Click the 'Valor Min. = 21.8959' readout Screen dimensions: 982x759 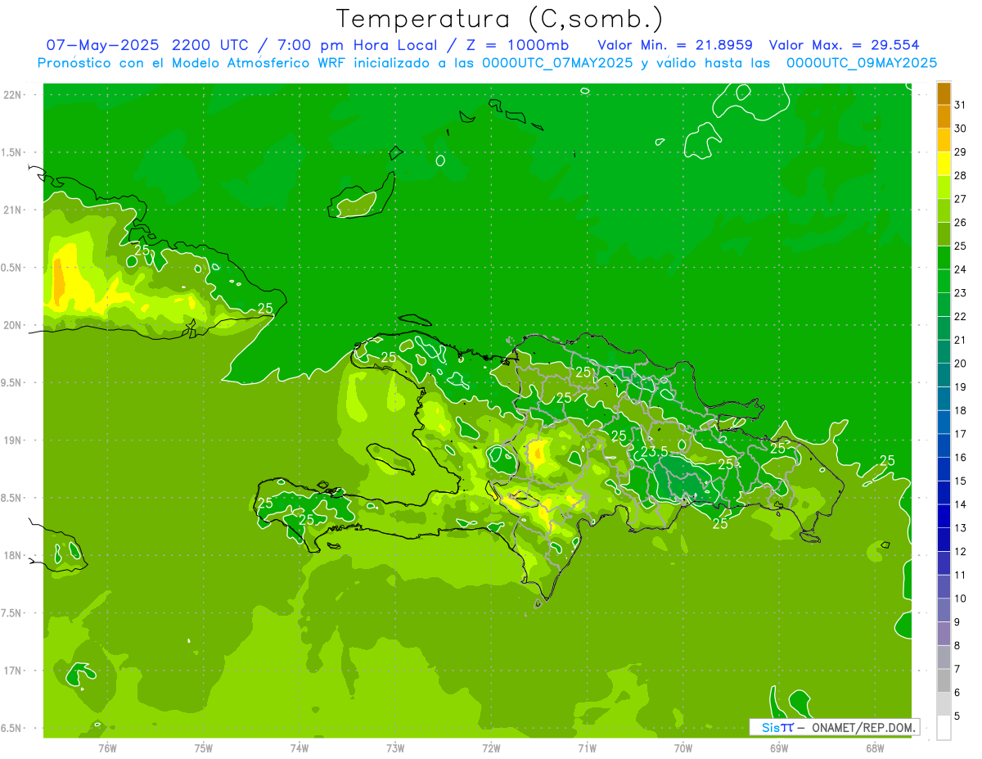[675, 45]
